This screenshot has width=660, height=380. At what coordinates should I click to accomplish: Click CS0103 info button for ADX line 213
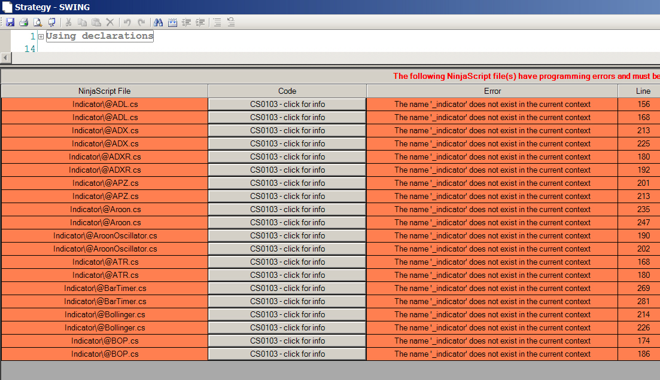(x=287, y=130)
